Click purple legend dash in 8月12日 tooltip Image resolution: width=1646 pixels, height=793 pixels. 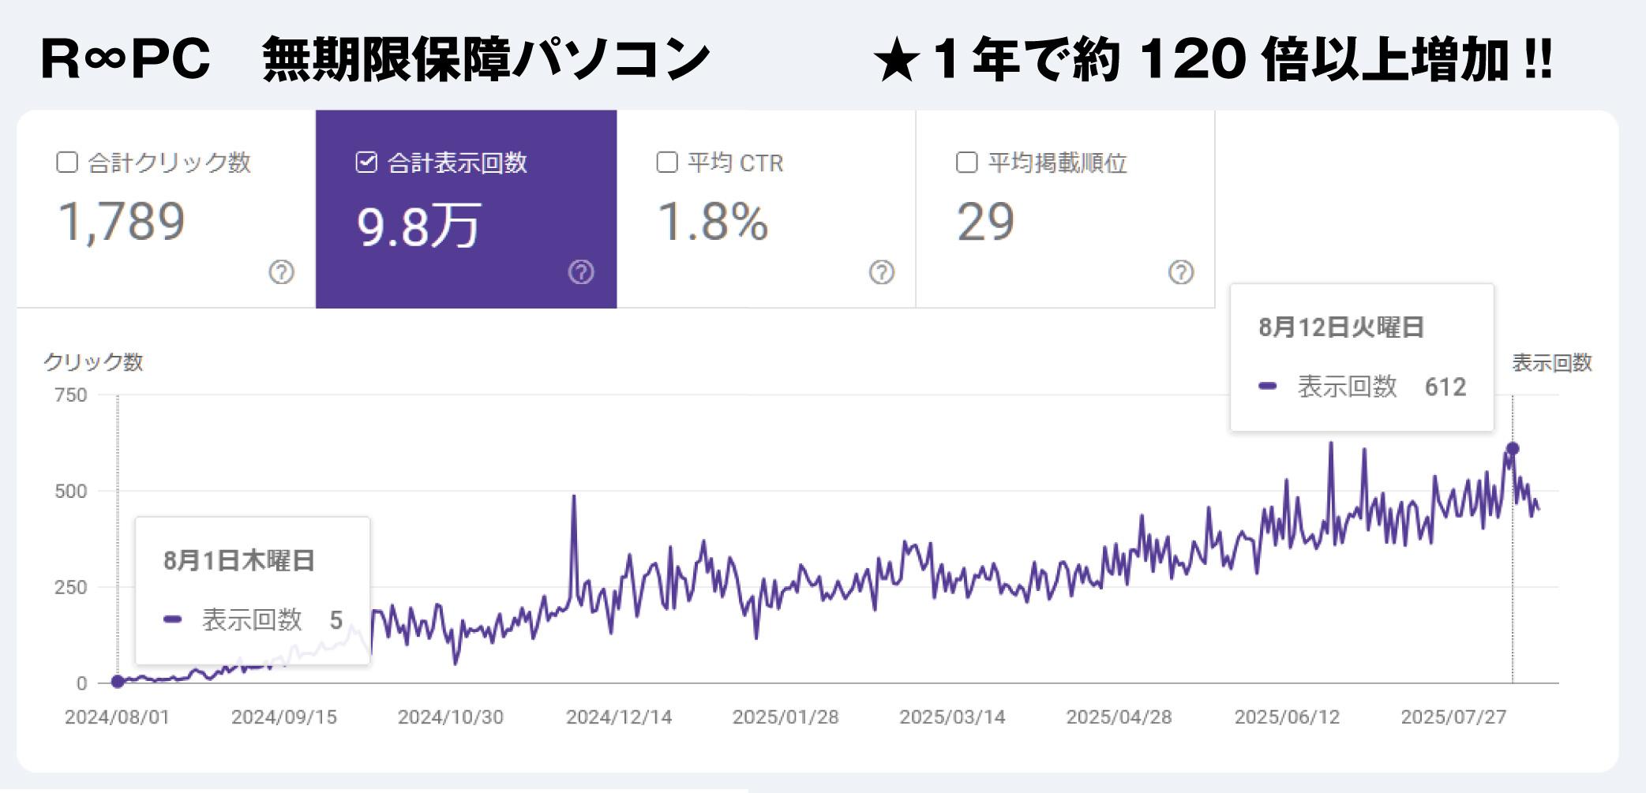tap(1268, 387)
